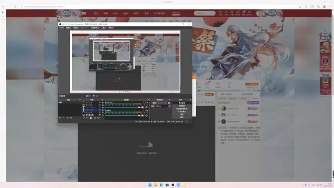Refresh the browser page
334x188 pixels.
[x=15, y=7]
